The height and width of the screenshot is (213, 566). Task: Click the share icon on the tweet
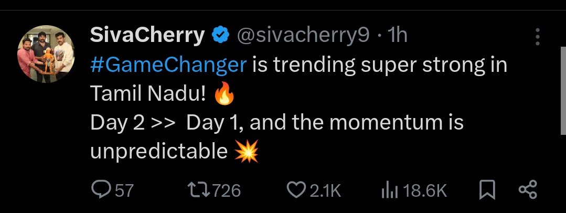click(x=527, y=190)
